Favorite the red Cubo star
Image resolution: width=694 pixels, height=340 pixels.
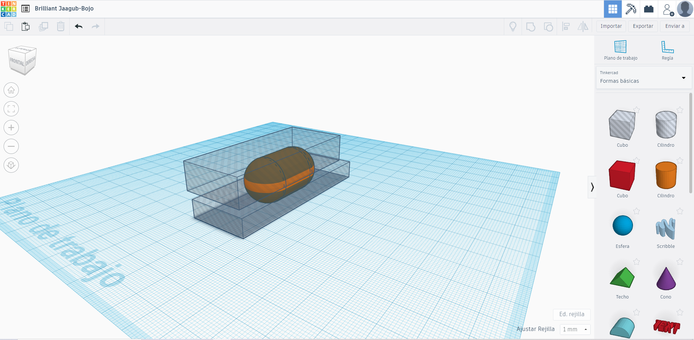click(x=637, y=160)
